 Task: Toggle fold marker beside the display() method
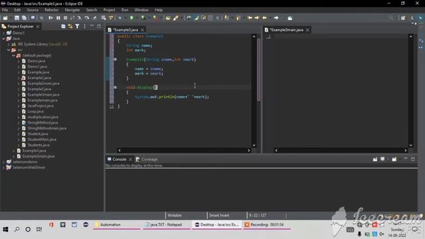(115, 87)
